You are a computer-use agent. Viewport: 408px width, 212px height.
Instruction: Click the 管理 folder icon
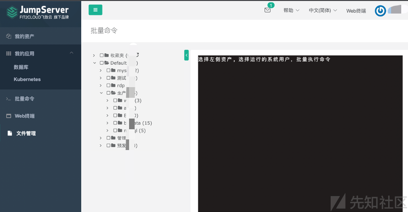pyautogui.click(x=113, y=138)
